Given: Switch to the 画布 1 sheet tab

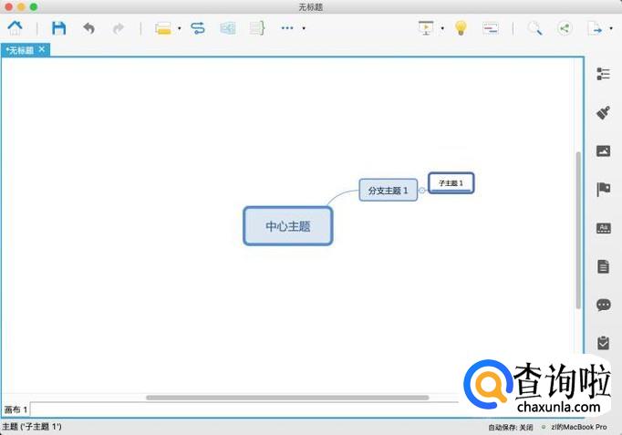Looking at the screenshot, I should 16,409.
